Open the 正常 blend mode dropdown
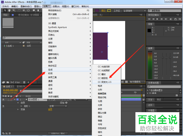 [x=58, y=106]
